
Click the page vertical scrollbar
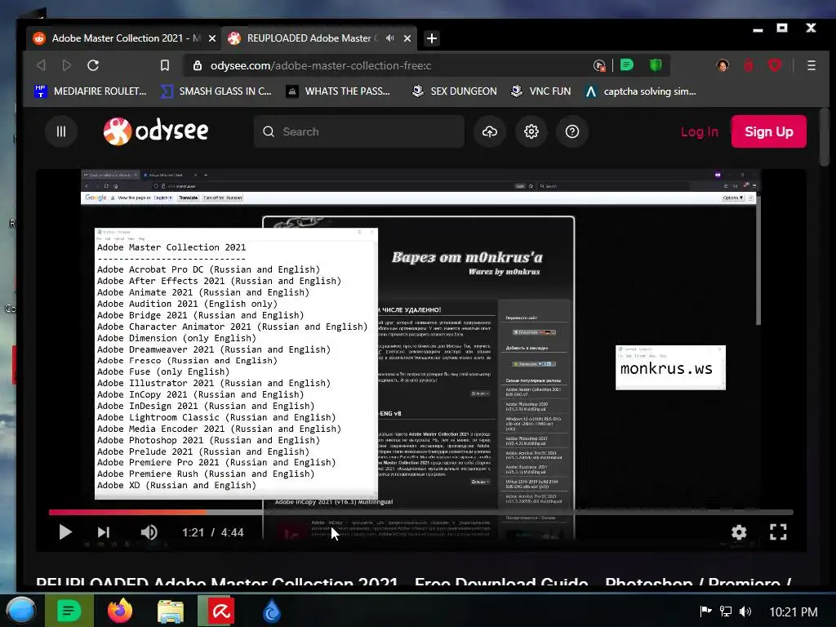[825, 139]
